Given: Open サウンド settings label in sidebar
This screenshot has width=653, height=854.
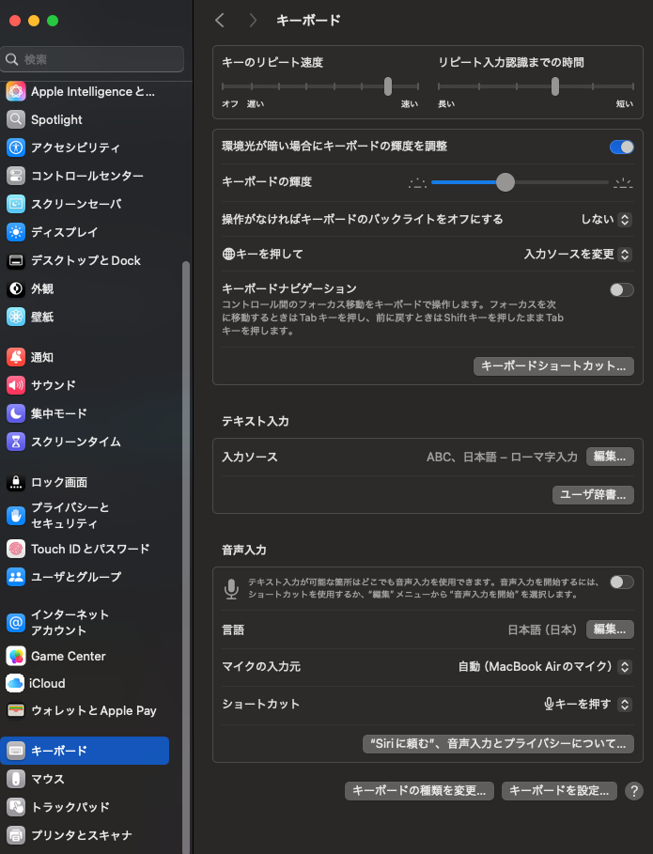Looking at the screenshot, I should (54, 385).
